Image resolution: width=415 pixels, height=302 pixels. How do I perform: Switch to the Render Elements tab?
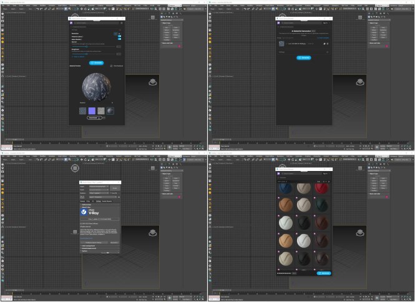point(107,201)
